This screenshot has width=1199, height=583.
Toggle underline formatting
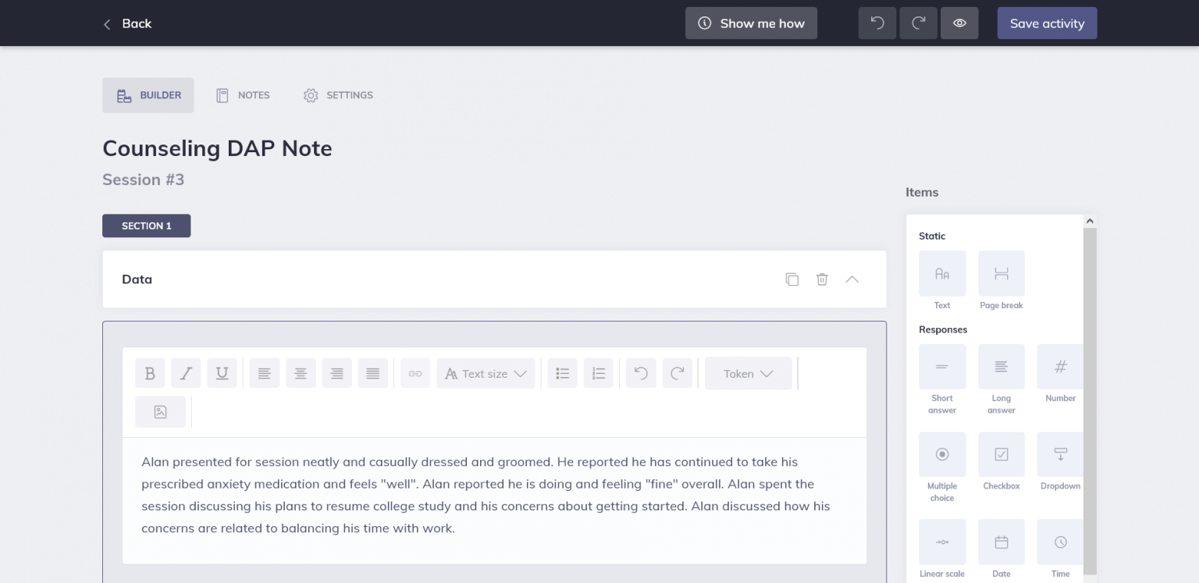click(x=222, y=373)
